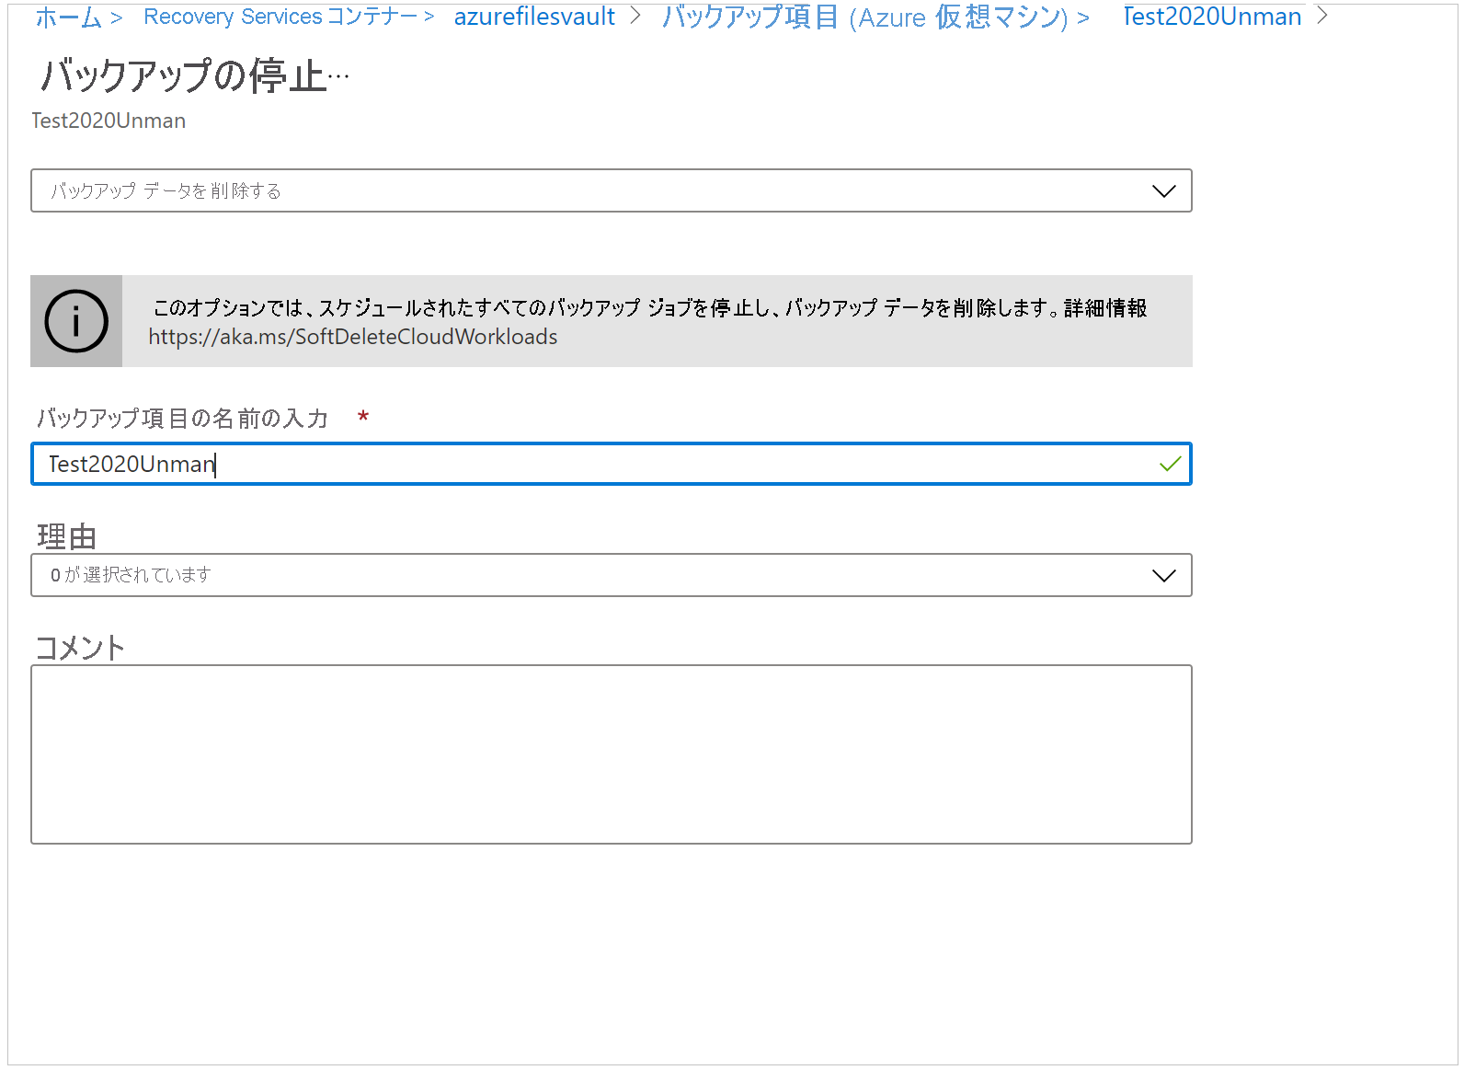1464x1070 pixels.
Task: Click the コメント label text
Action: coord(80,648)
